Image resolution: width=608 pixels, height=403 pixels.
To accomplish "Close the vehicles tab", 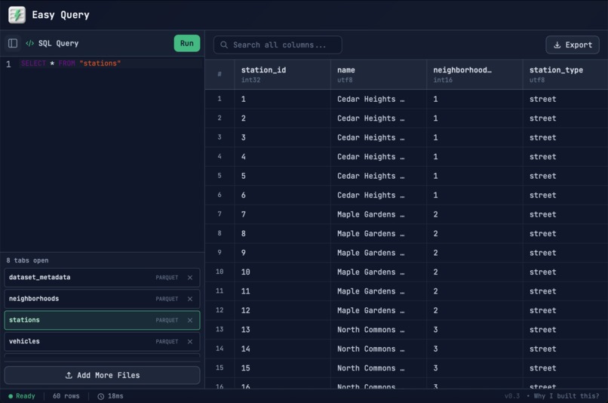I will point(190,341).
